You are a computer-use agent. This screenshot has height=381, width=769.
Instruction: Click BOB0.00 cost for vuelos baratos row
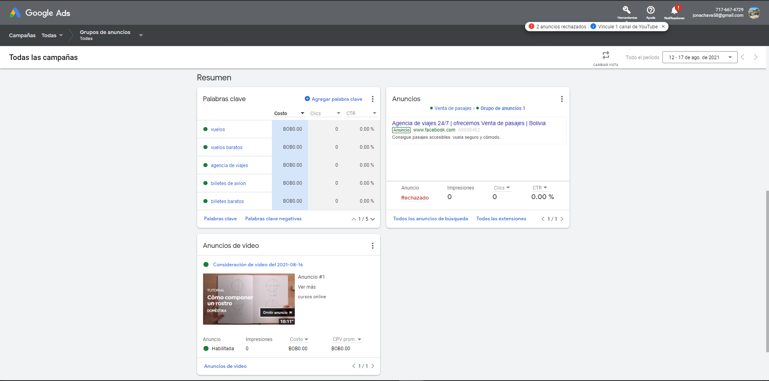[292, 147]
